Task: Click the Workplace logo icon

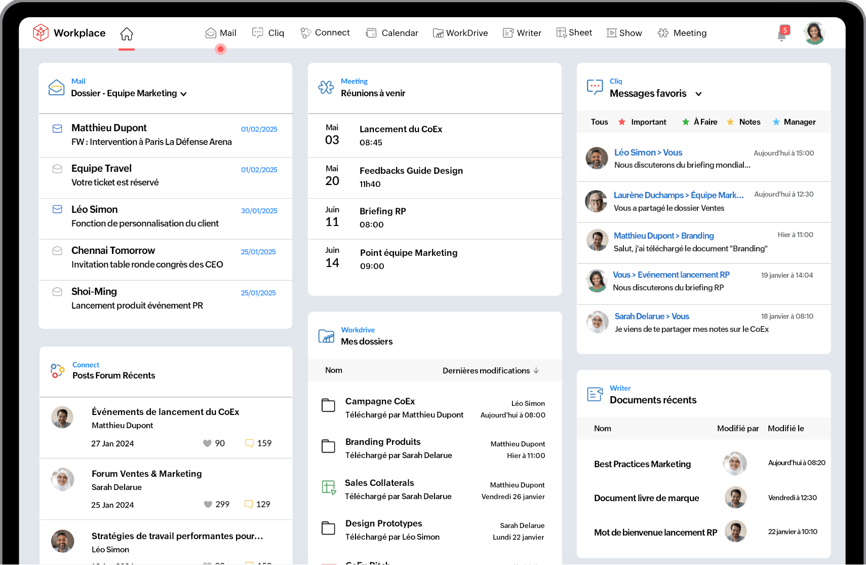Action: coord(41,33)
